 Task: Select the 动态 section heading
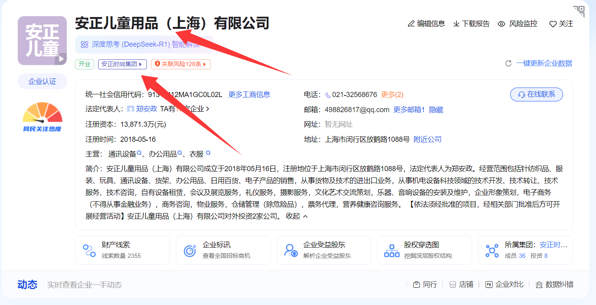(x=27, y=284)
